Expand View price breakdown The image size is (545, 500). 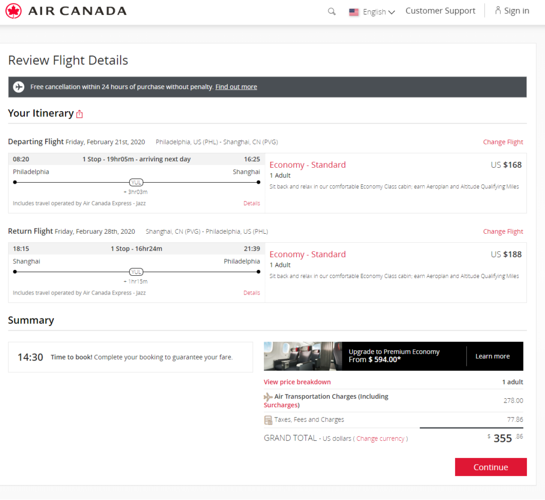coord(297,382)
